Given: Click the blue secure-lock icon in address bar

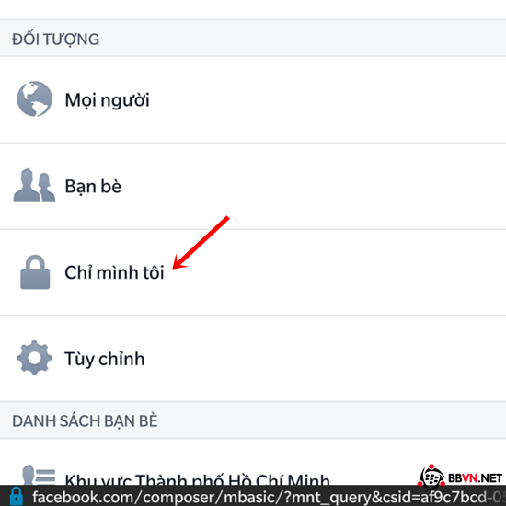Looking at the screenshot, I should (x=17, y=496).
